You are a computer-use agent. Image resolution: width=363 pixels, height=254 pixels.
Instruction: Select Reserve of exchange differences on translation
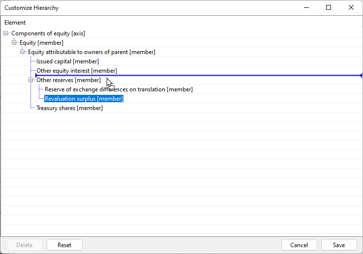pyautogui.click(x=119, y=89)
